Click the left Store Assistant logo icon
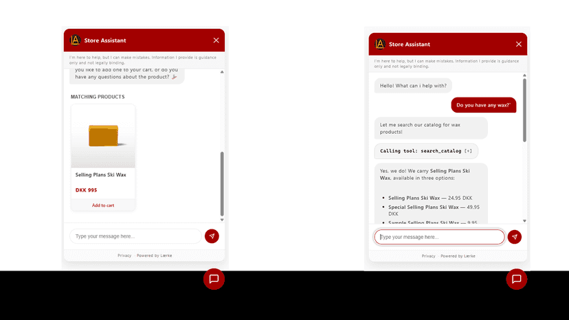Image resolution: width=569 pixels, height=320 pixels. [75, 41]
